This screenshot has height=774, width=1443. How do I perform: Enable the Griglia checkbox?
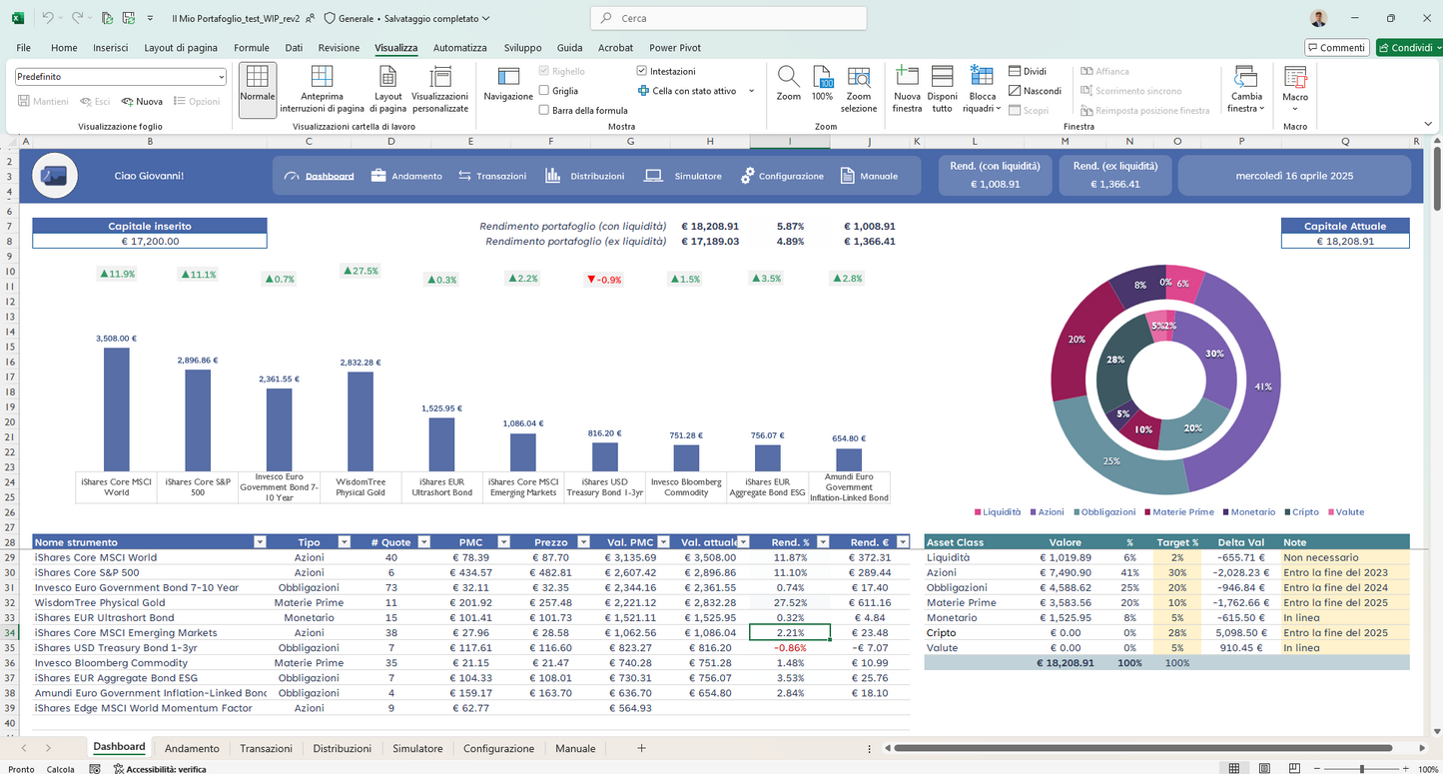point(544,91)
